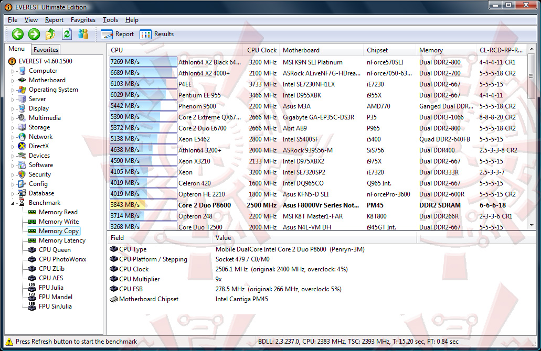
Task: Expand the Operating System node arrow
Action: point(13,90)
